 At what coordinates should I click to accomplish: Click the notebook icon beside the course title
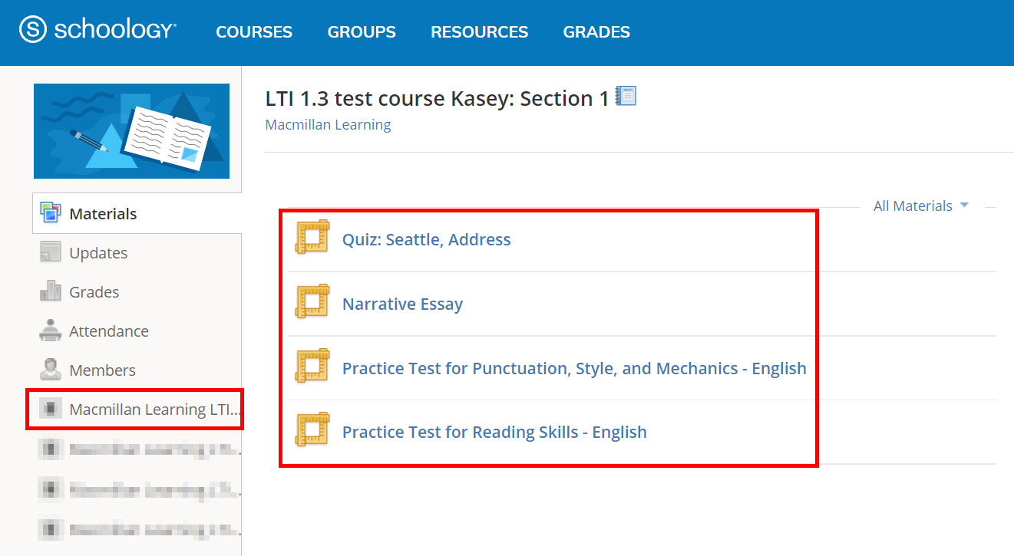pos(626,96)
